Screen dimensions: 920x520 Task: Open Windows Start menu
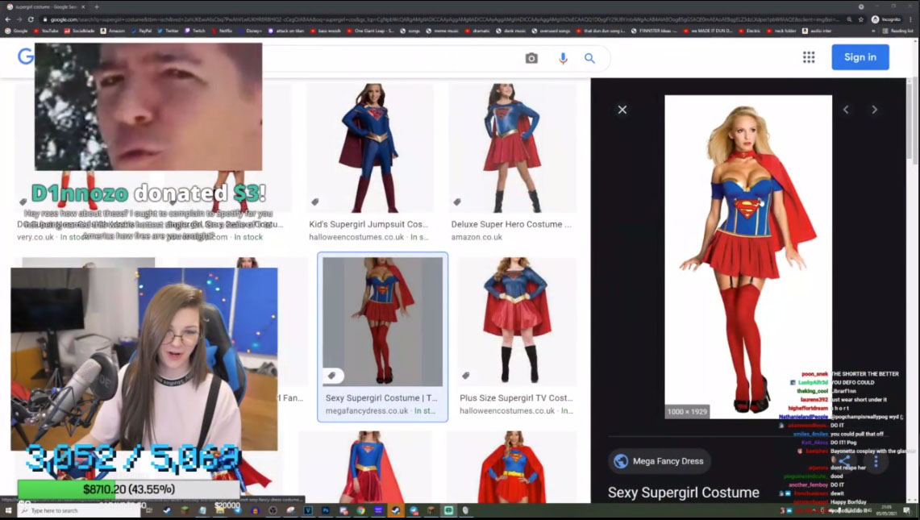click(8, 510)
